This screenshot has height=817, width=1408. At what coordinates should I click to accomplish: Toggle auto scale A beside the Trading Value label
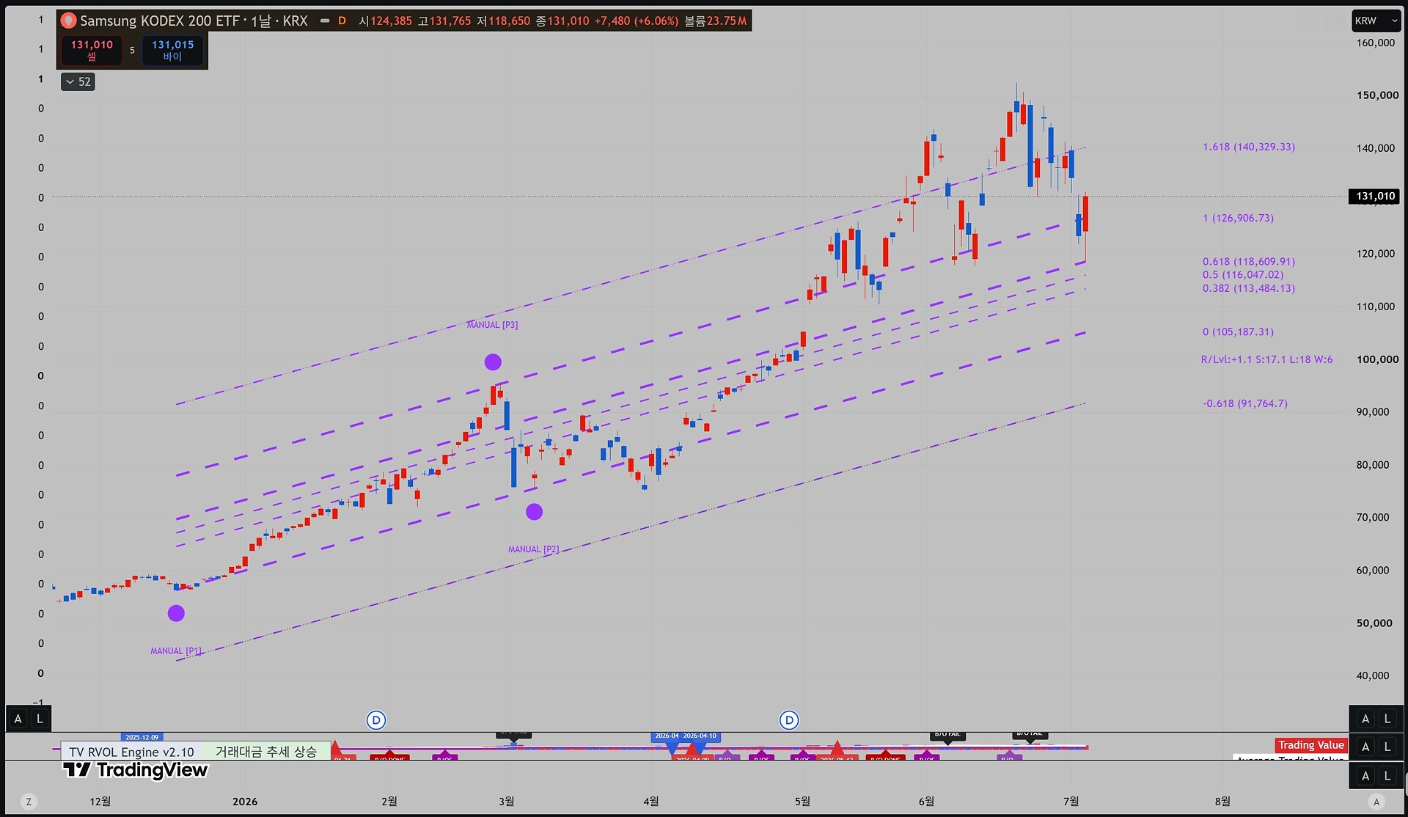[1365, 747]
